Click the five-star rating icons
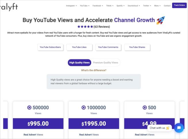This screenshot has width=188, height=139. click(85, 27)
